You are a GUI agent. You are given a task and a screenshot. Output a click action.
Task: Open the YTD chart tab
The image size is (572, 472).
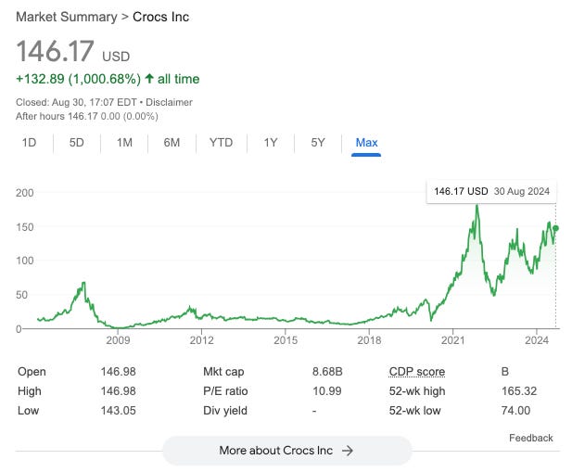221,143
